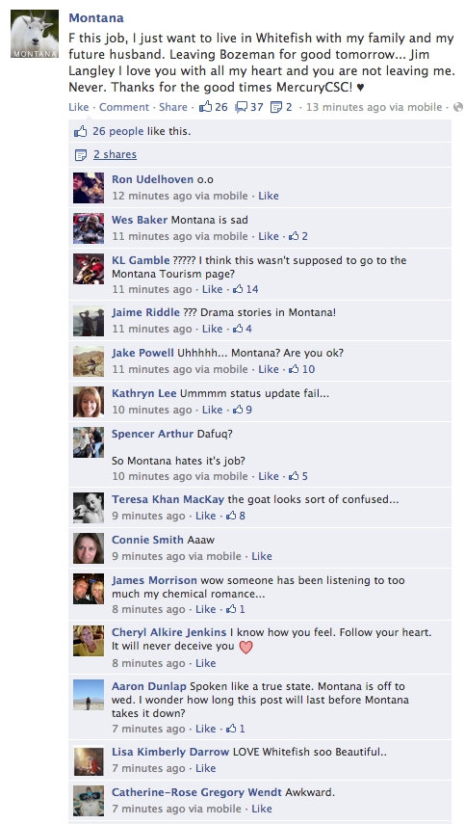Screen dimensions: 465x824
Task: Click the comment bubble icon showing 37
Action: pos(241,107)
